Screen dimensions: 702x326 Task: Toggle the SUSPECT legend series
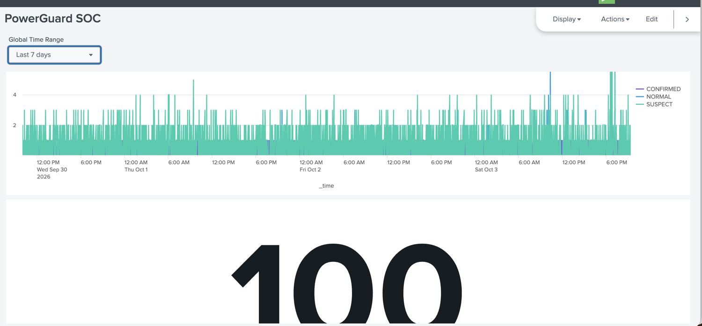654,104
